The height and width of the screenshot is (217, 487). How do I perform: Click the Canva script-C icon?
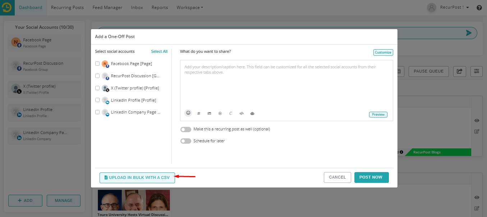(x=231, y=114)
